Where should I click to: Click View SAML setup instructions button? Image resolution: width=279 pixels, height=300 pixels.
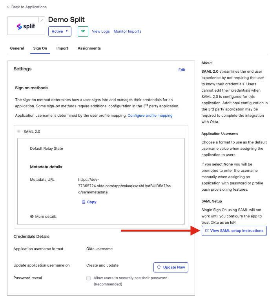(234, 231)
